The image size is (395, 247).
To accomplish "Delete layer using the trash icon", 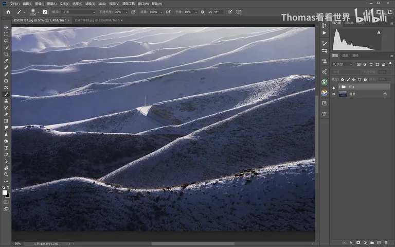I will click(x=386, y=243).
